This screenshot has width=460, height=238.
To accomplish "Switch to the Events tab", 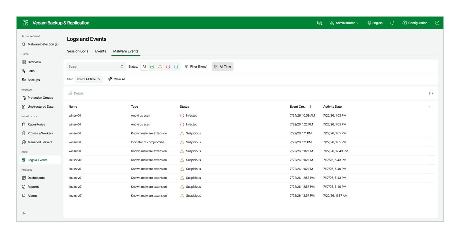I will 101,51.
